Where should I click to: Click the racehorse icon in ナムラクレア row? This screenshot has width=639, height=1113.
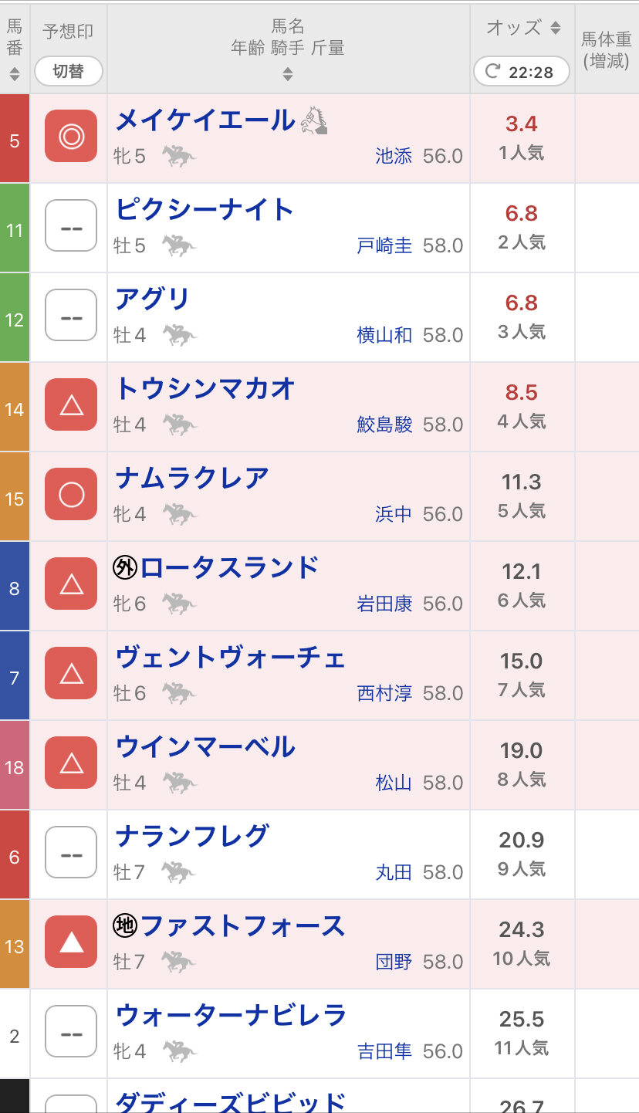(x=179, y=514)
